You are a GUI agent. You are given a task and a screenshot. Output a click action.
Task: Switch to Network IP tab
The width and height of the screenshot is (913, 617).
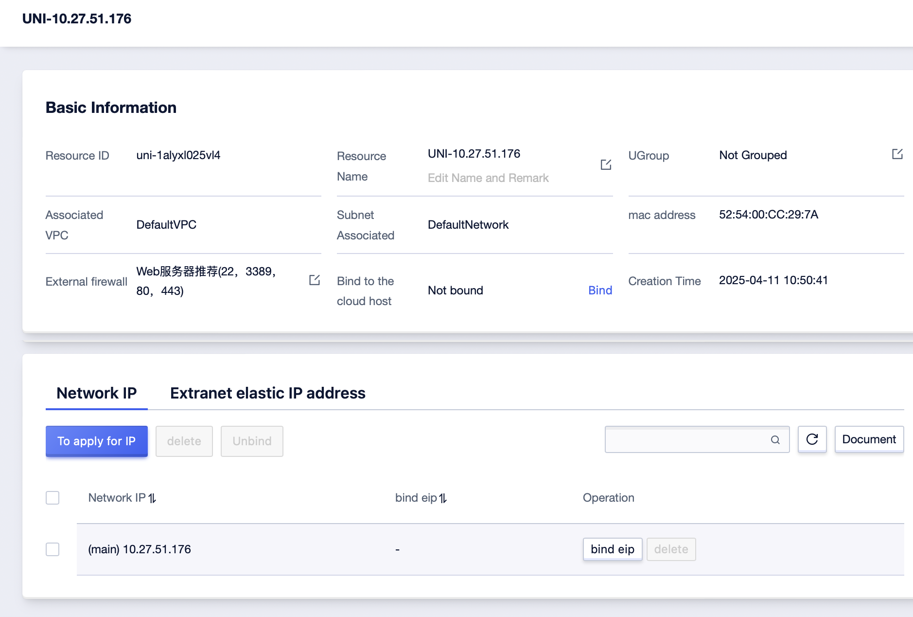tap(97, 393)
